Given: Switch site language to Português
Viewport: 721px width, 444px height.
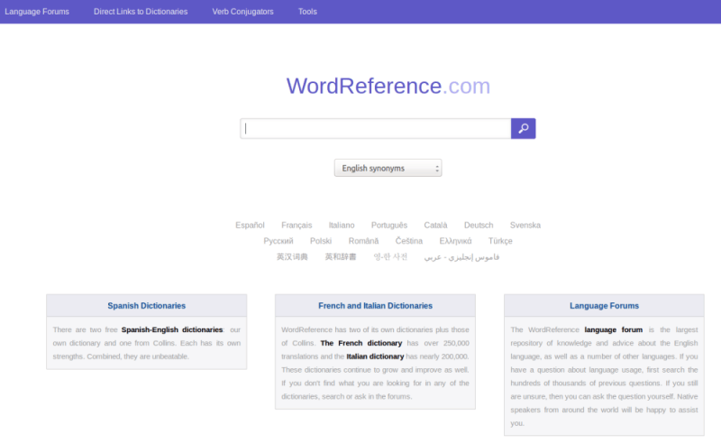Looking at the screenshot, I should [389, 226].
